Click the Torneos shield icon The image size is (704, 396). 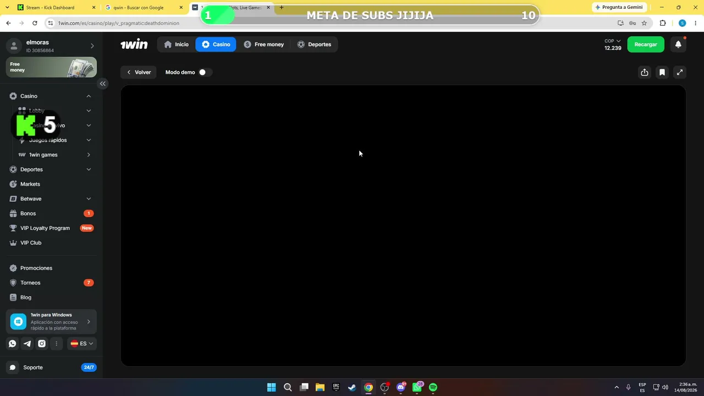[13, 283]
